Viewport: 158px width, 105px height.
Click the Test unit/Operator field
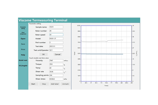click(x=56, y=50)
